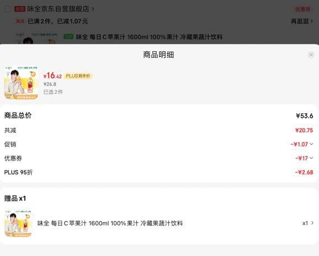Close the 商品明细 details sheet
This screenshot has height=256, width=319.
(x=311, y=55)
